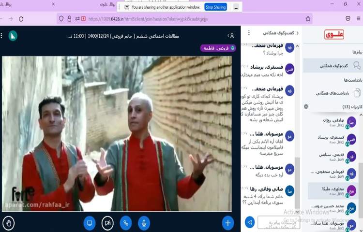This screenshot has width=363, height=232.
Task: Click the shared notes document icon
Action: [357, 93]
